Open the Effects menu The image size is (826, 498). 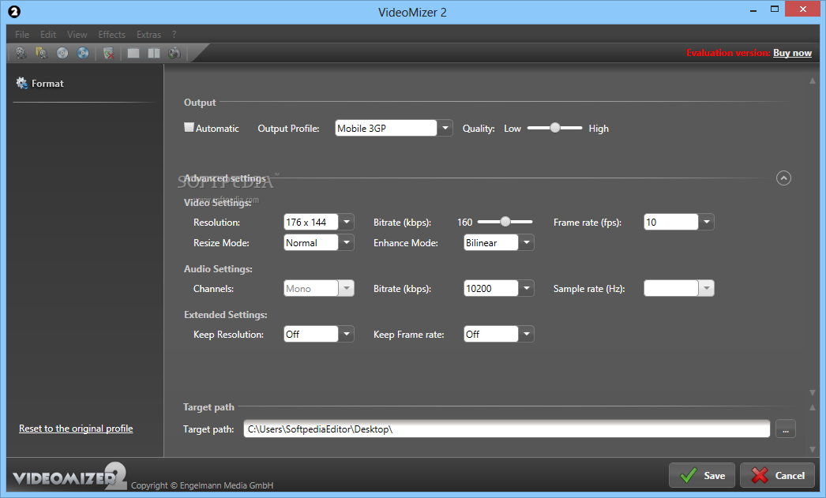(x=111, y=35)
